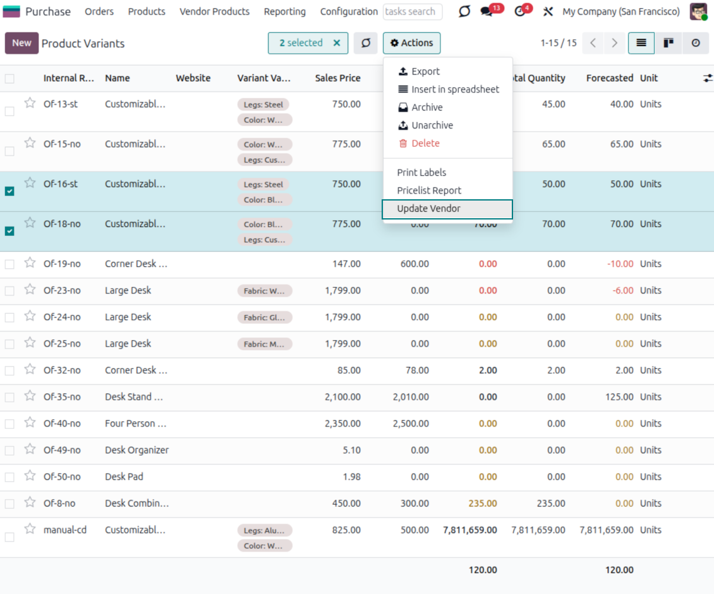Clear selection with the 2 selected X
The height and width of the screenshot is (594, 714).
tap(337, 43)
